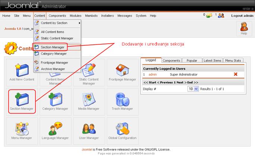
Task: Switch to the Latest Items tab
Action: [x=212, y=60]
